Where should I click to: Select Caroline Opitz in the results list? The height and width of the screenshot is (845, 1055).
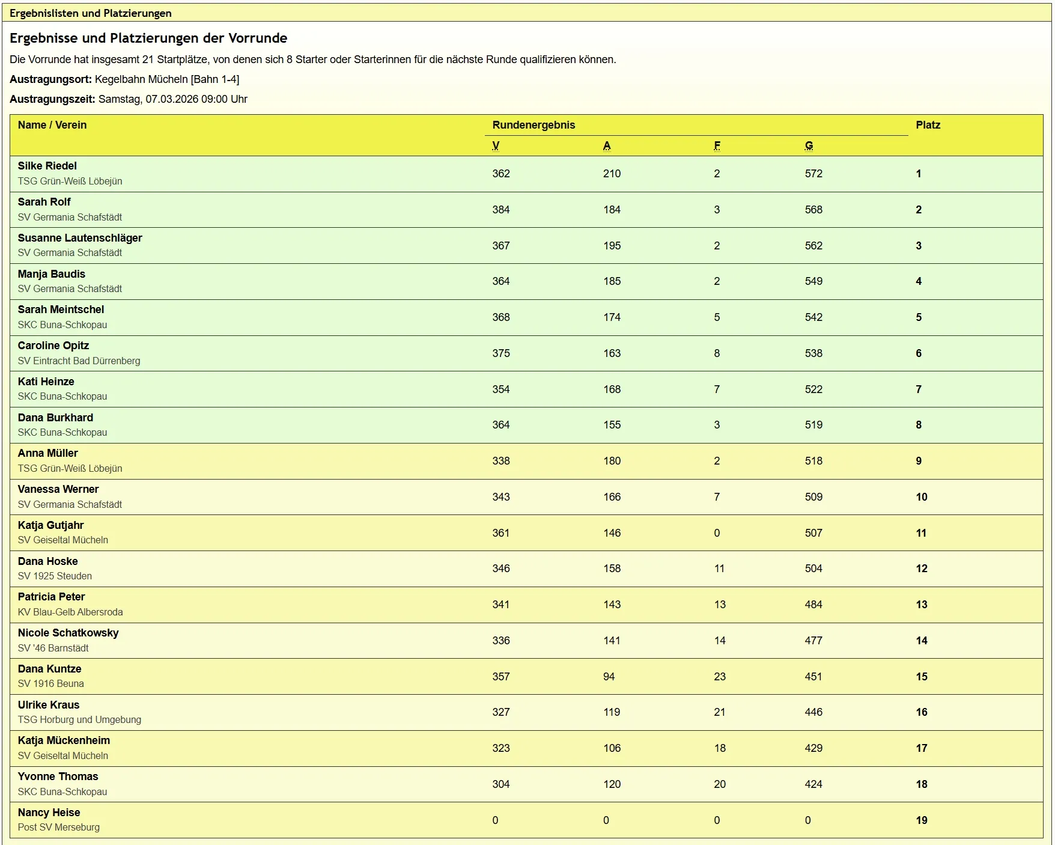pos(53,346)
